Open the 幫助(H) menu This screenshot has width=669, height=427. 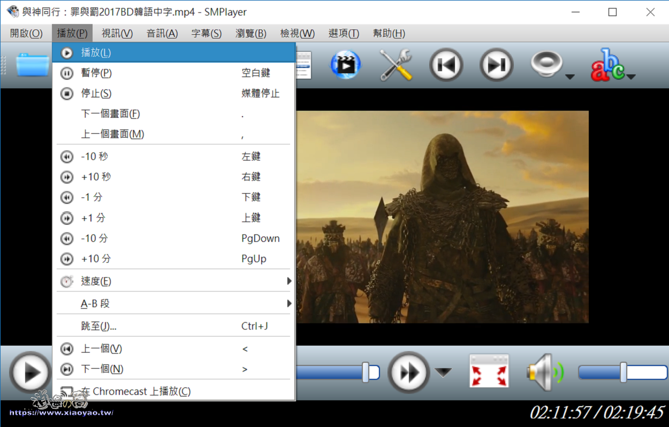389,33
